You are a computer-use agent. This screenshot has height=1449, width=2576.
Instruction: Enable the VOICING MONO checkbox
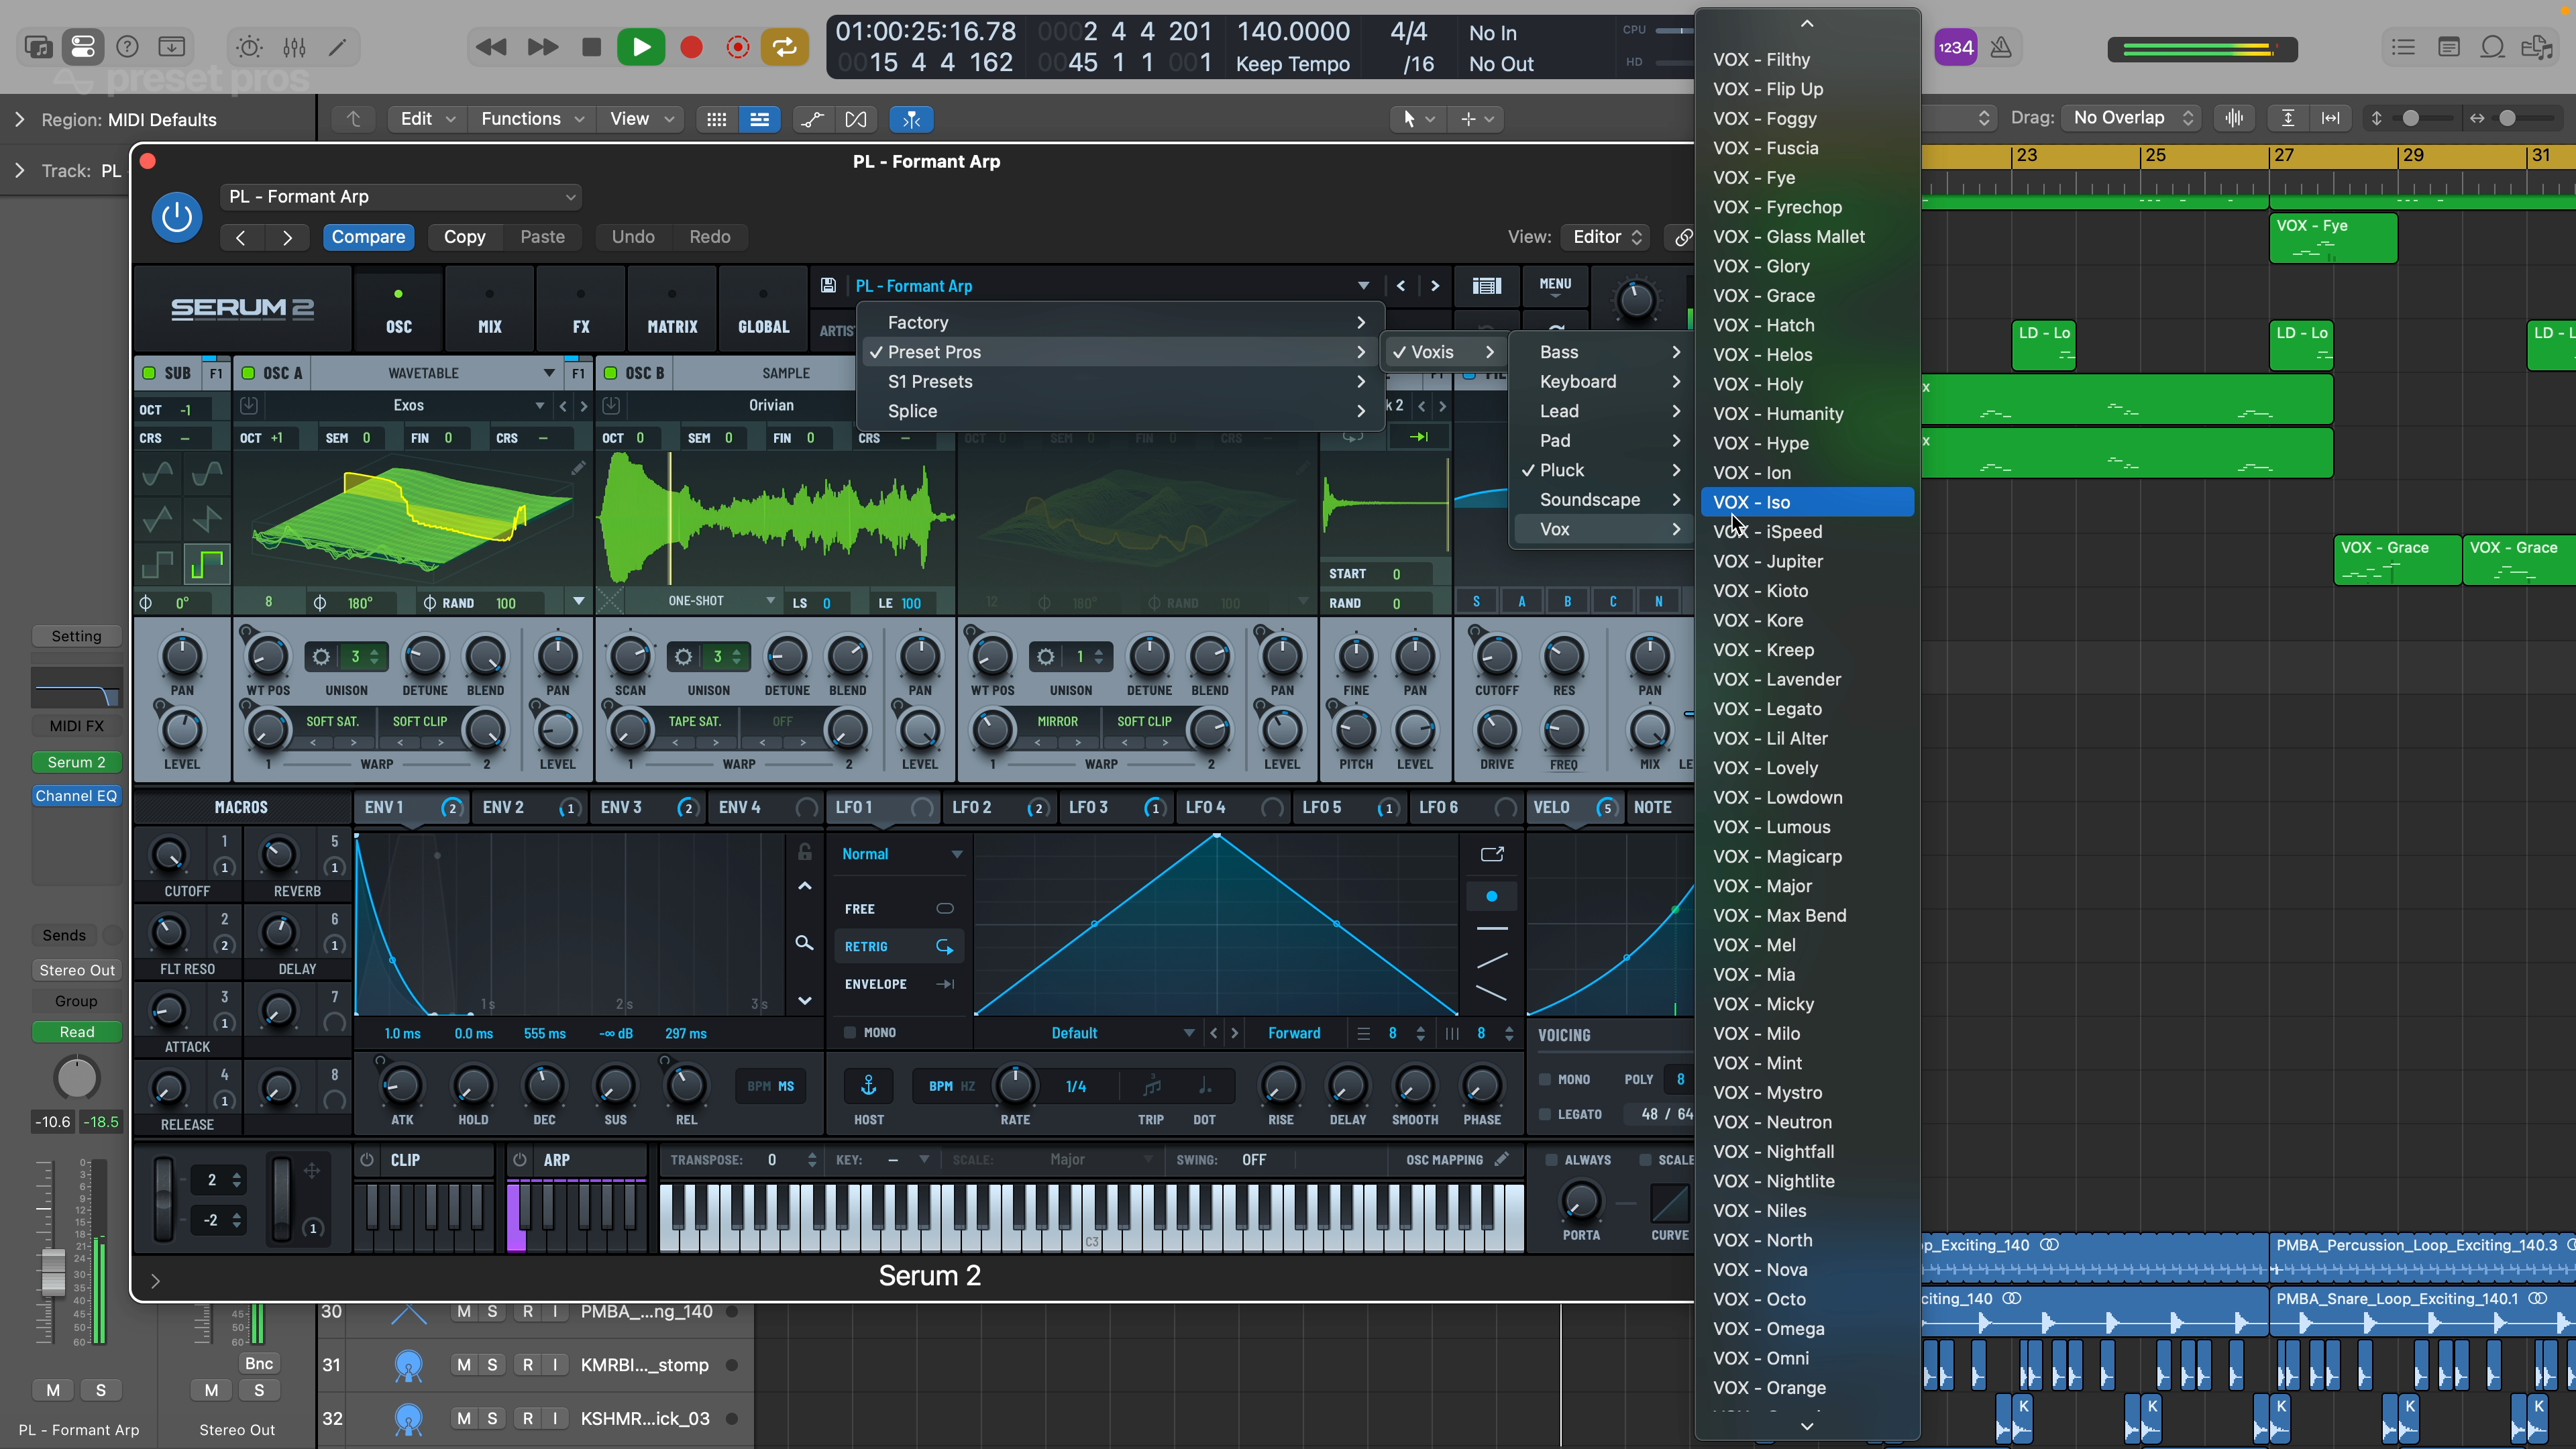(1545, 1079)
